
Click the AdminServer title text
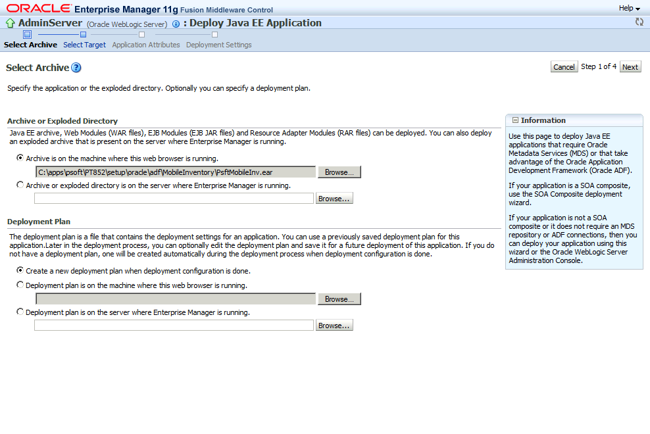coord(50,23)
